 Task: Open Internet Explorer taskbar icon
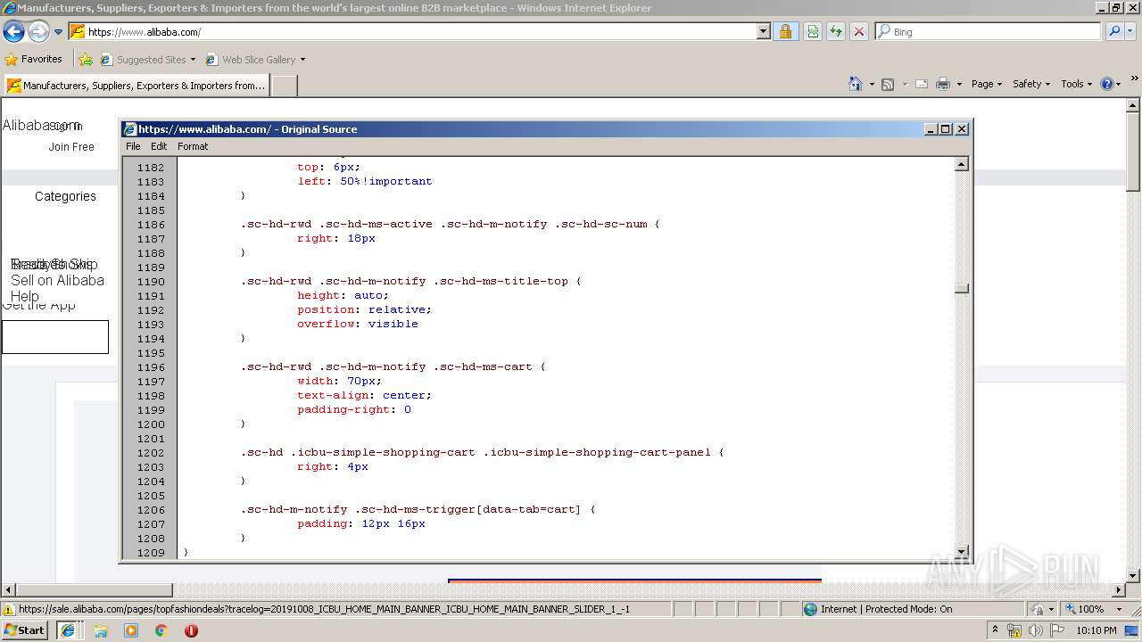tap(67, 630)
